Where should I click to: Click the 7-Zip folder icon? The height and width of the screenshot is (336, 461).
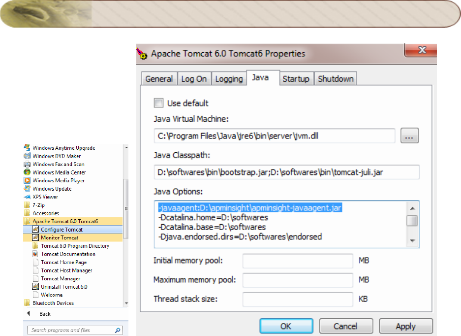point(27,204)
